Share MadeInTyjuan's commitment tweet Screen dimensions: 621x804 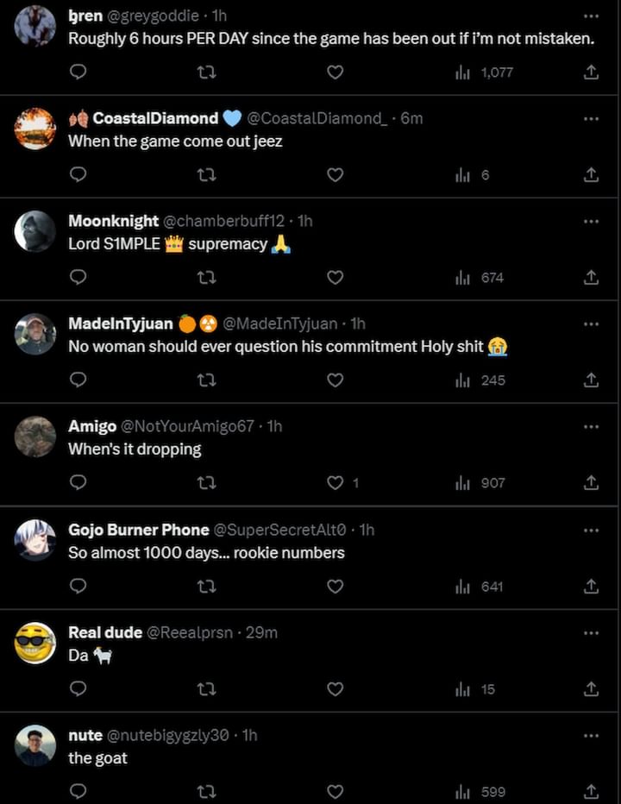pos(591,380)
